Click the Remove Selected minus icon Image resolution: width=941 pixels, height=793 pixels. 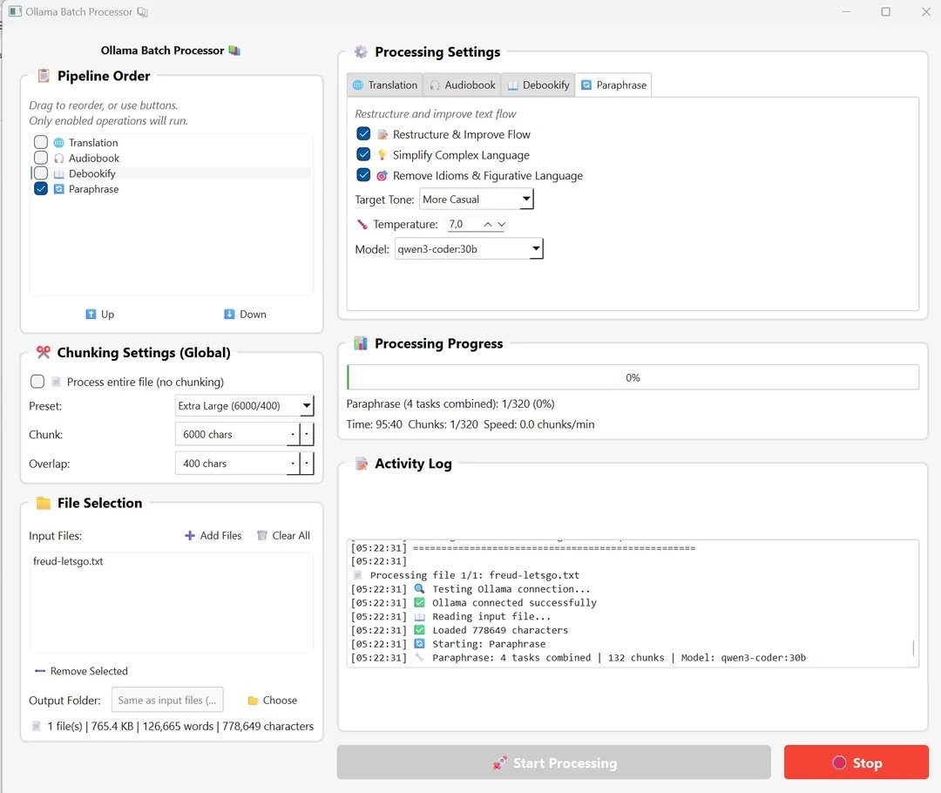click(x=39, y=671)
